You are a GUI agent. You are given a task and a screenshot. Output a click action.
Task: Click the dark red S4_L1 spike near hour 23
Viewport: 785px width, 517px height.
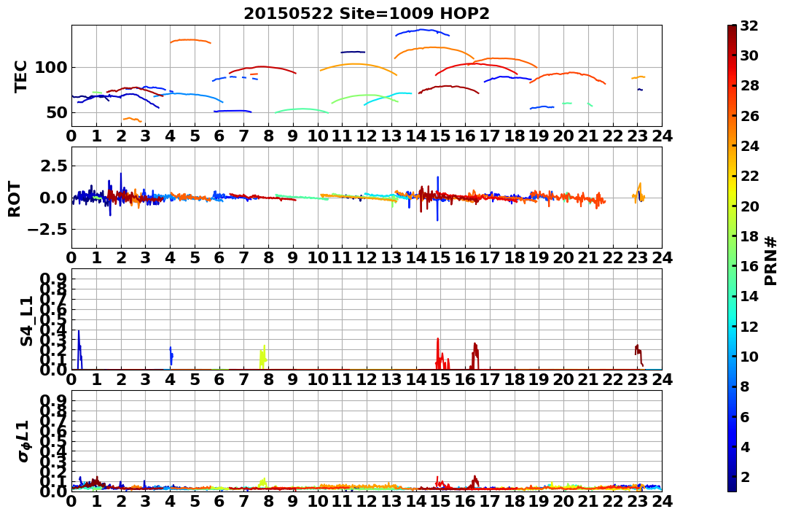pyautogui.click(x=638, y=354)
